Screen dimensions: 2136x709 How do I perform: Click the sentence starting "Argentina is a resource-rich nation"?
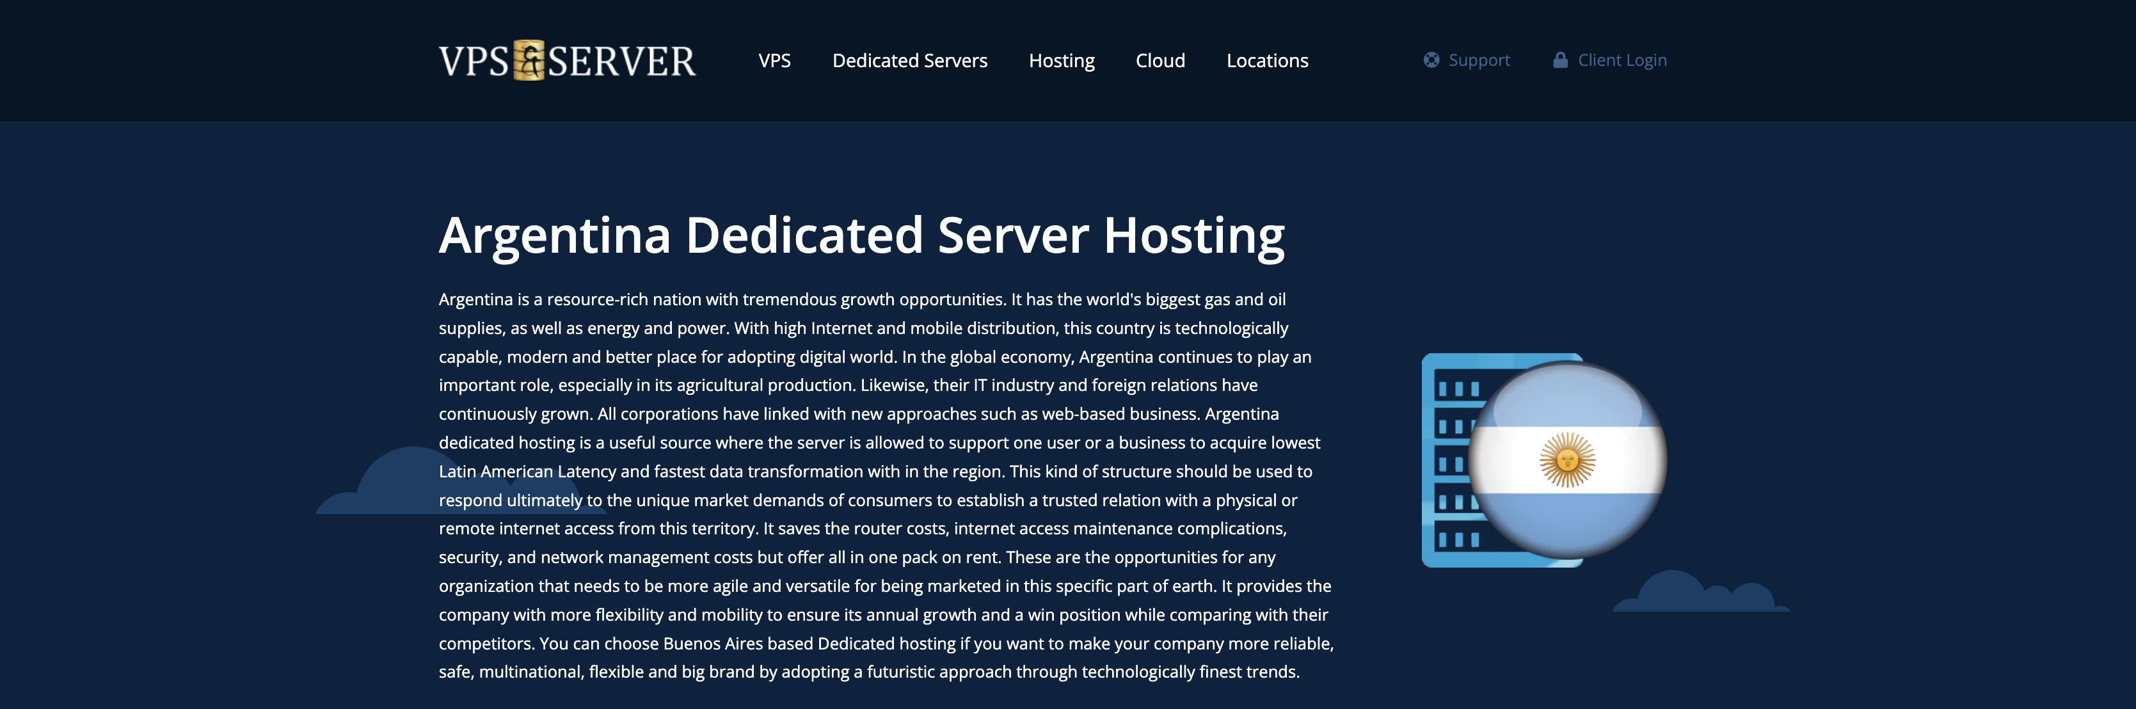click(x=721, y=299)
